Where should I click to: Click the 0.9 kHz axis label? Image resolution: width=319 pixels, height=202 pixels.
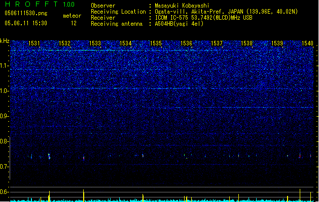(x=4, y=116)
